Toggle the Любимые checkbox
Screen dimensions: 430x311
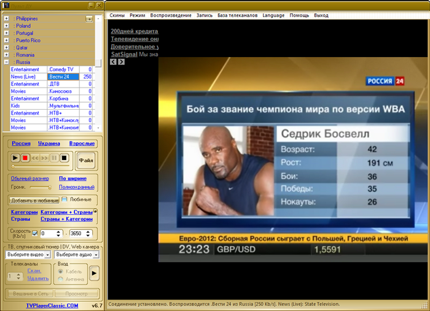(x=64, y=199)
